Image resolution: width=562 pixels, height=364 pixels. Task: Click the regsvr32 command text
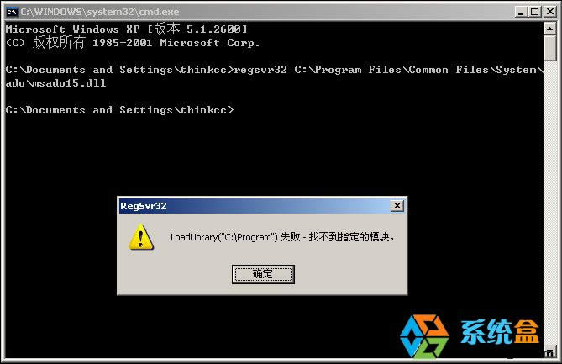[x=260, y=70]
